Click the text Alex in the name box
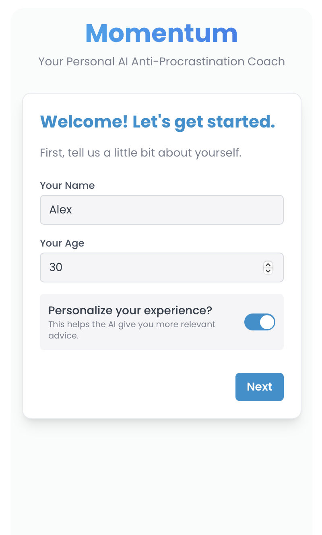This screenshot has width=322, height=535. [x=61, y=210]
